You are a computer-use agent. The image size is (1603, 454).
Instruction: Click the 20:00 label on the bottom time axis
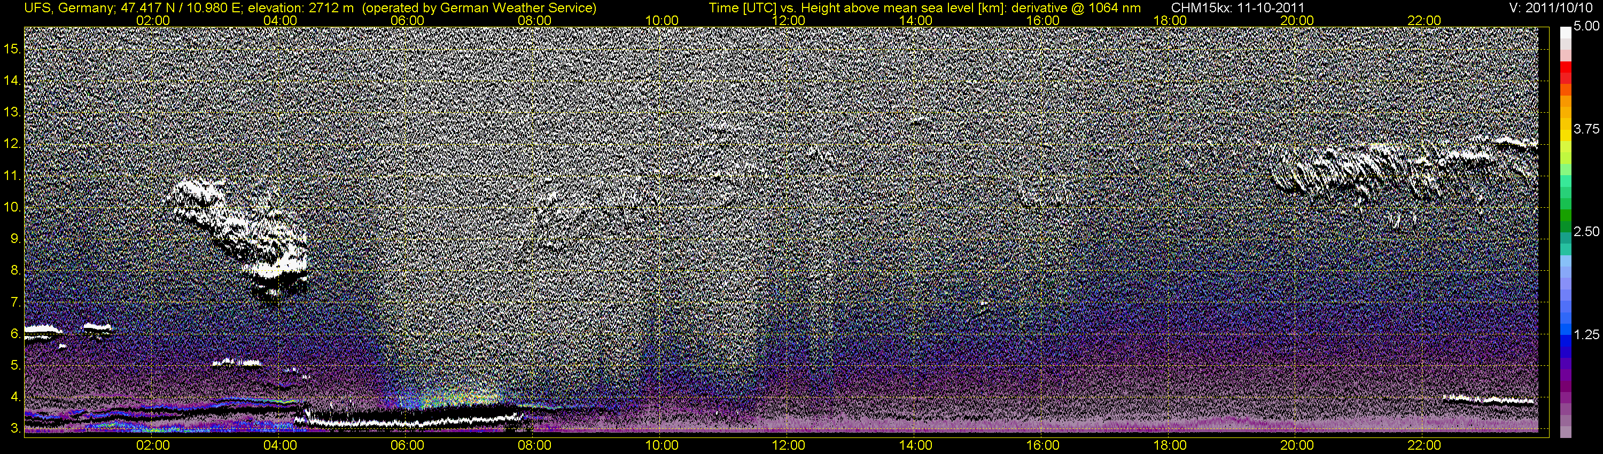(x=1297, y=445)
